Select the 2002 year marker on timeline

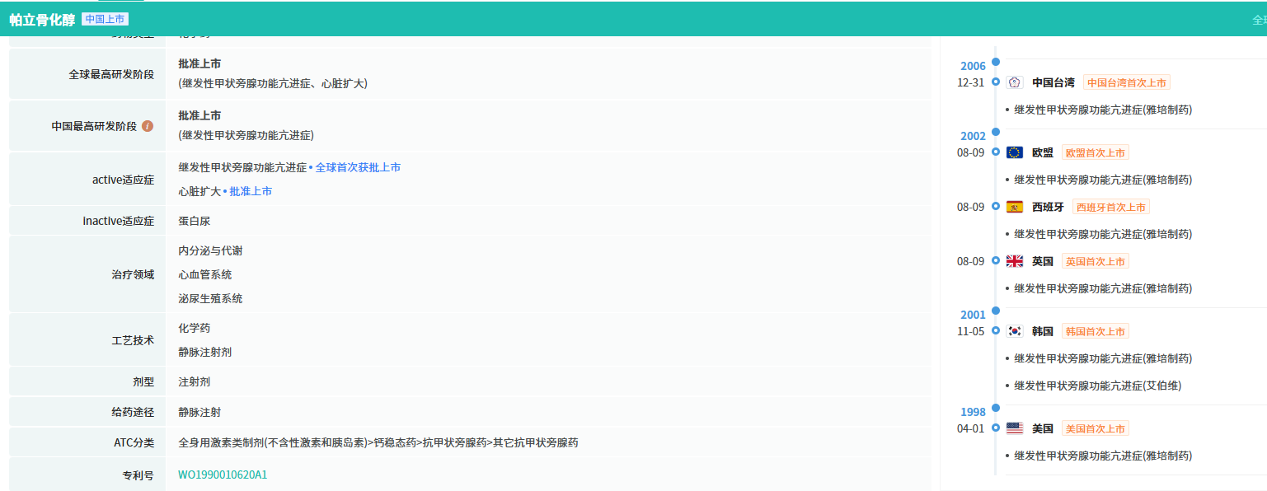pos(973,136)
